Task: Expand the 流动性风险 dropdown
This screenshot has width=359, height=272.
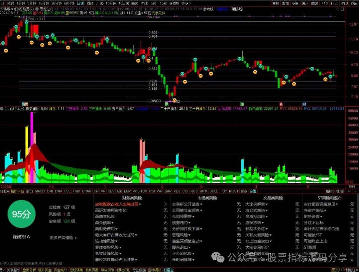Action: (x=106, y=241)
